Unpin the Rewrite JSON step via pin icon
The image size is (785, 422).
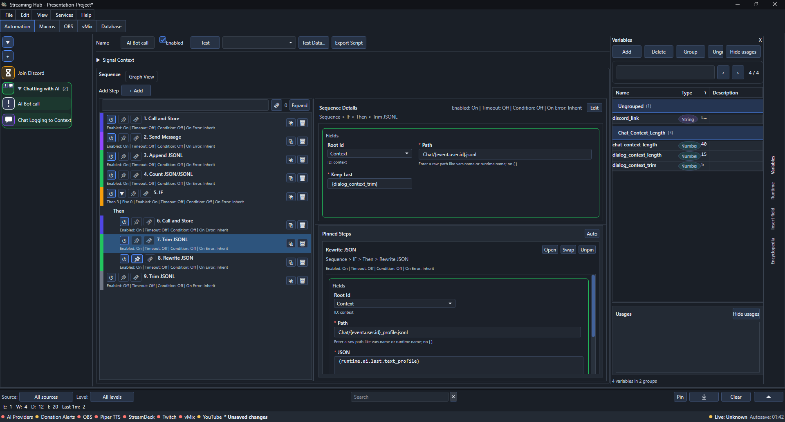137,259
